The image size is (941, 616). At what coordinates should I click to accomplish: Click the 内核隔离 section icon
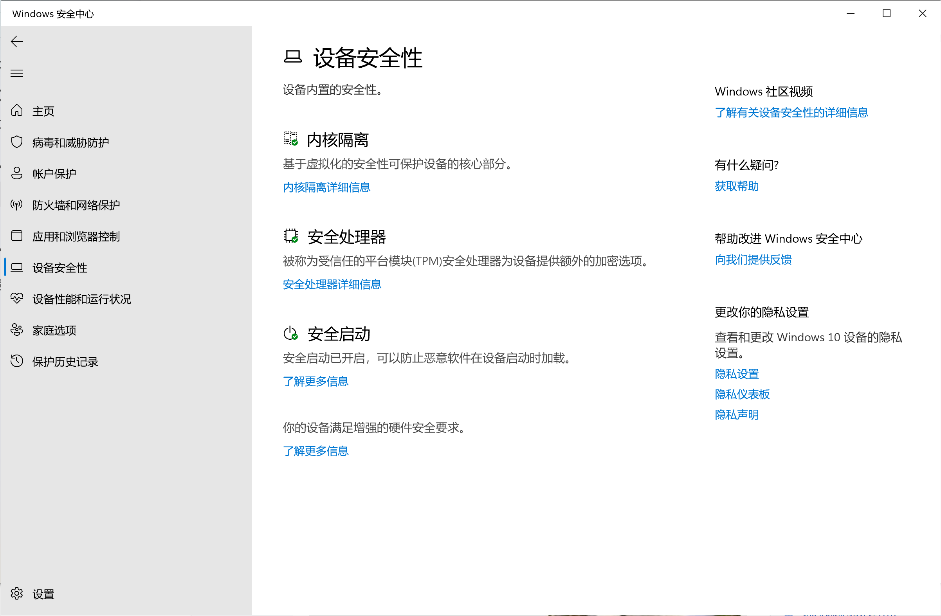[x=290, y=139]
